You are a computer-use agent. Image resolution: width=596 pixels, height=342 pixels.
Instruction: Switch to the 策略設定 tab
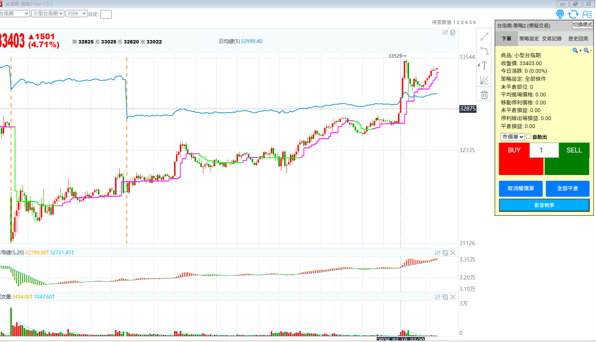[x=529, y=39]
